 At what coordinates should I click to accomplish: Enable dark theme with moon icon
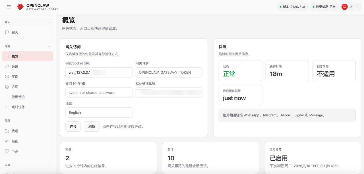[358, 7]
